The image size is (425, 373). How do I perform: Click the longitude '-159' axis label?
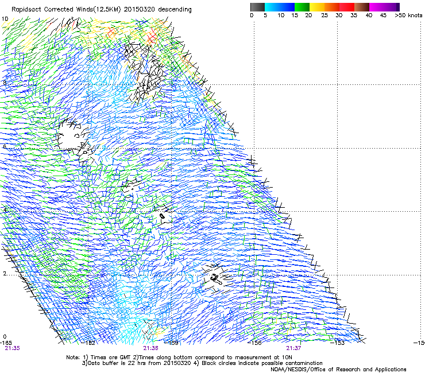[172, 343]
